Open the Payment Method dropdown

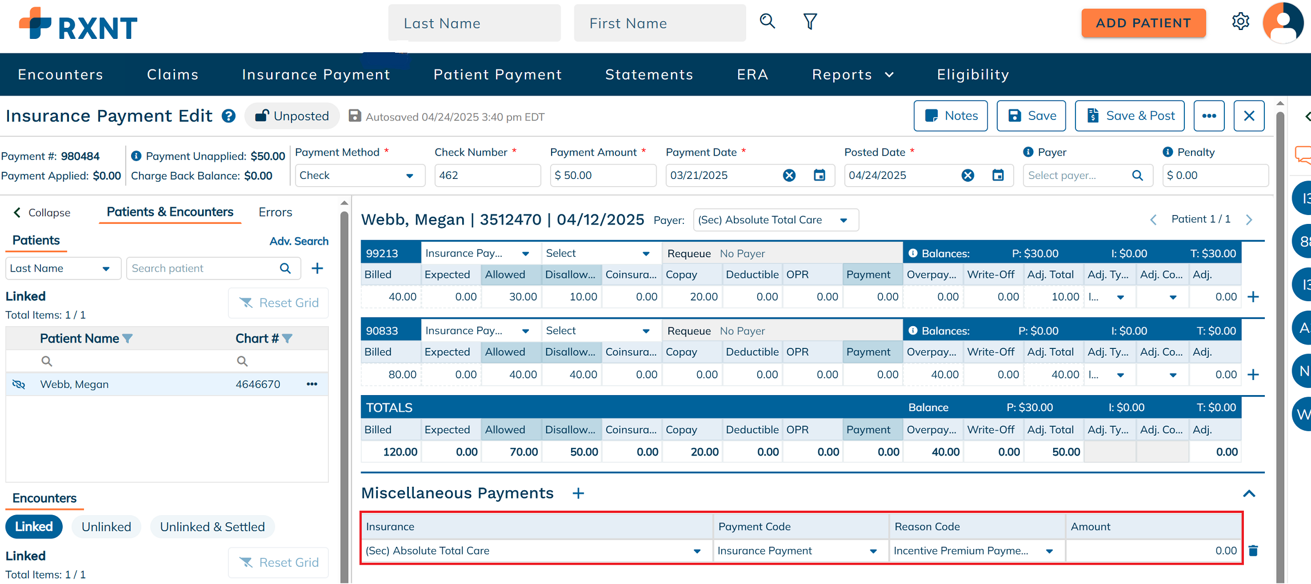point(360,176)
